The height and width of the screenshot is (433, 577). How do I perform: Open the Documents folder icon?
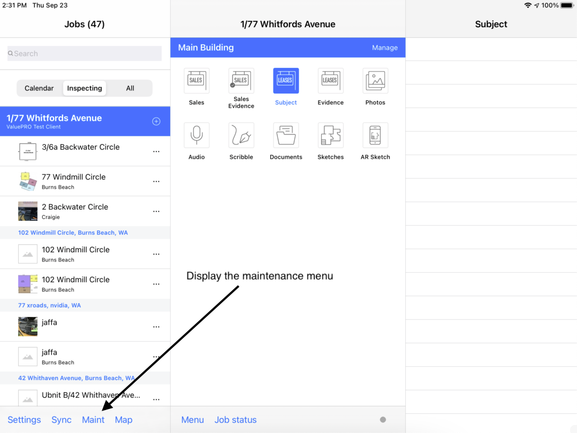tap(286, 136)
